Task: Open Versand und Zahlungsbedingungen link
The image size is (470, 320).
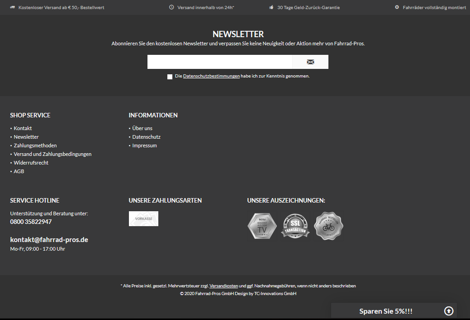Action: [52, 154]
